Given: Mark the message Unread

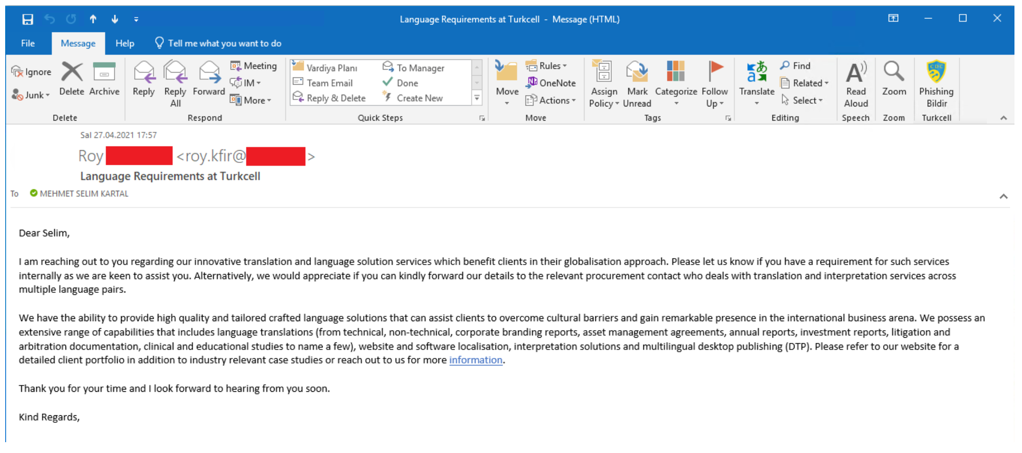Looking at the screenshot, I should (x=637, y=84).
